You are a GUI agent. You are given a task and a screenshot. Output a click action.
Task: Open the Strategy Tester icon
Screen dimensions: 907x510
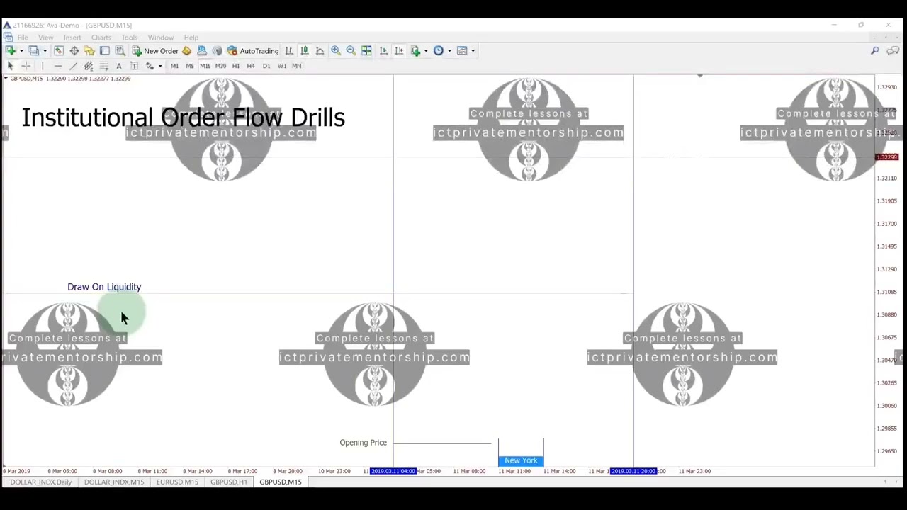point(120,51)
